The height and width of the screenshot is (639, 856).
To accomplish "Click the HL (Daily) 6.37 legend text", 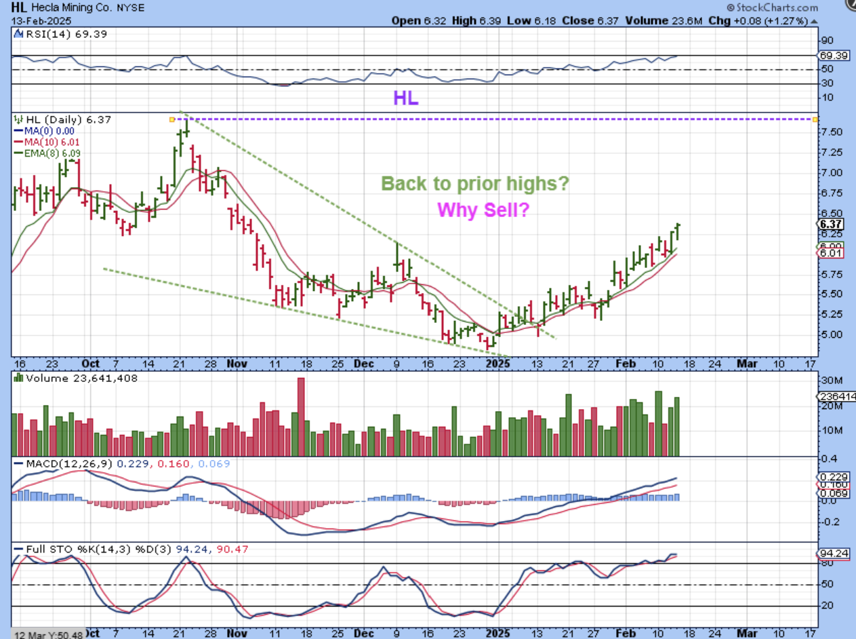I will coord(67,119).
